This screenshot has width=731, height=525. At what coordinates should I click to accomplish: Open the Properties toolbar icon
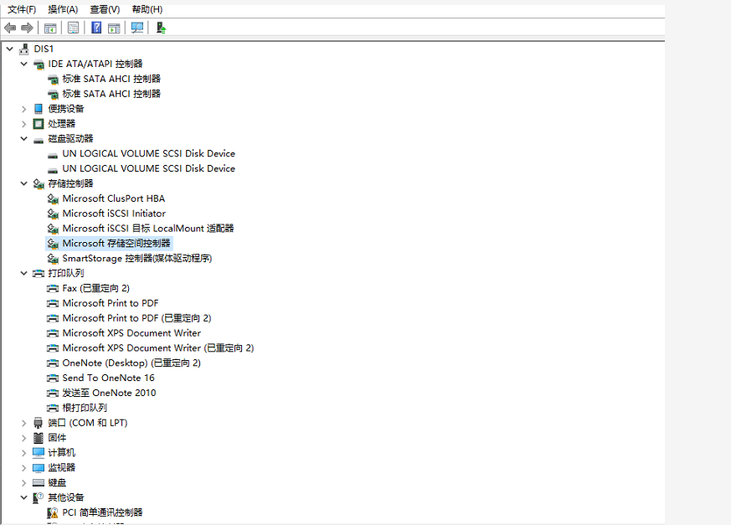73,28
